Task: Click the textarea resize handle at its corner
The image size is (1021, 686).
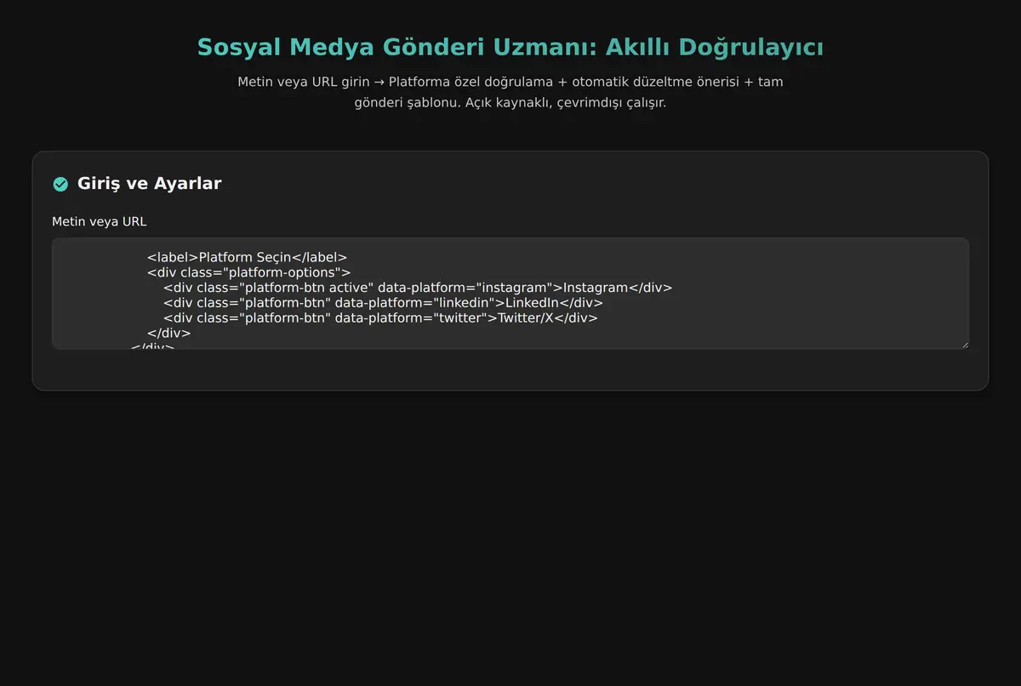Action: pos(964,345)
